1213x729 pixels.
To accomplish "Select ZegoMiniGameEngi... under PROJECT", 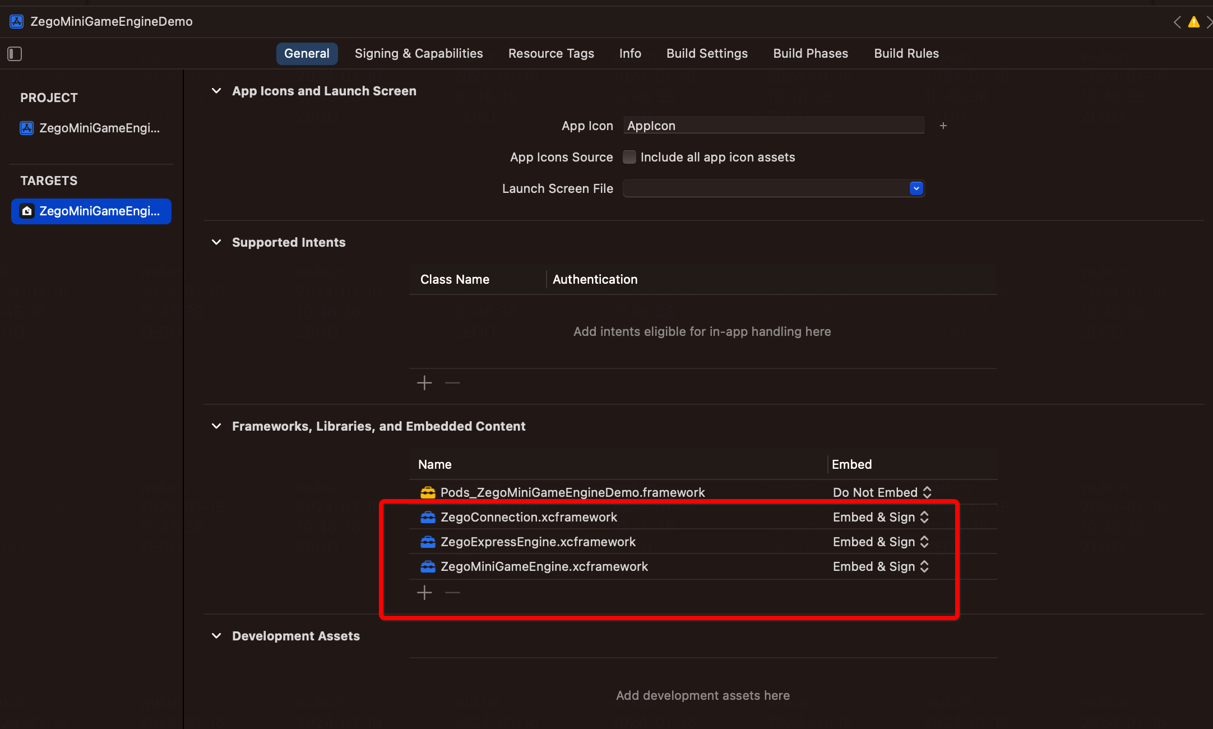I will pyautogui.click(x=91, y=128).
